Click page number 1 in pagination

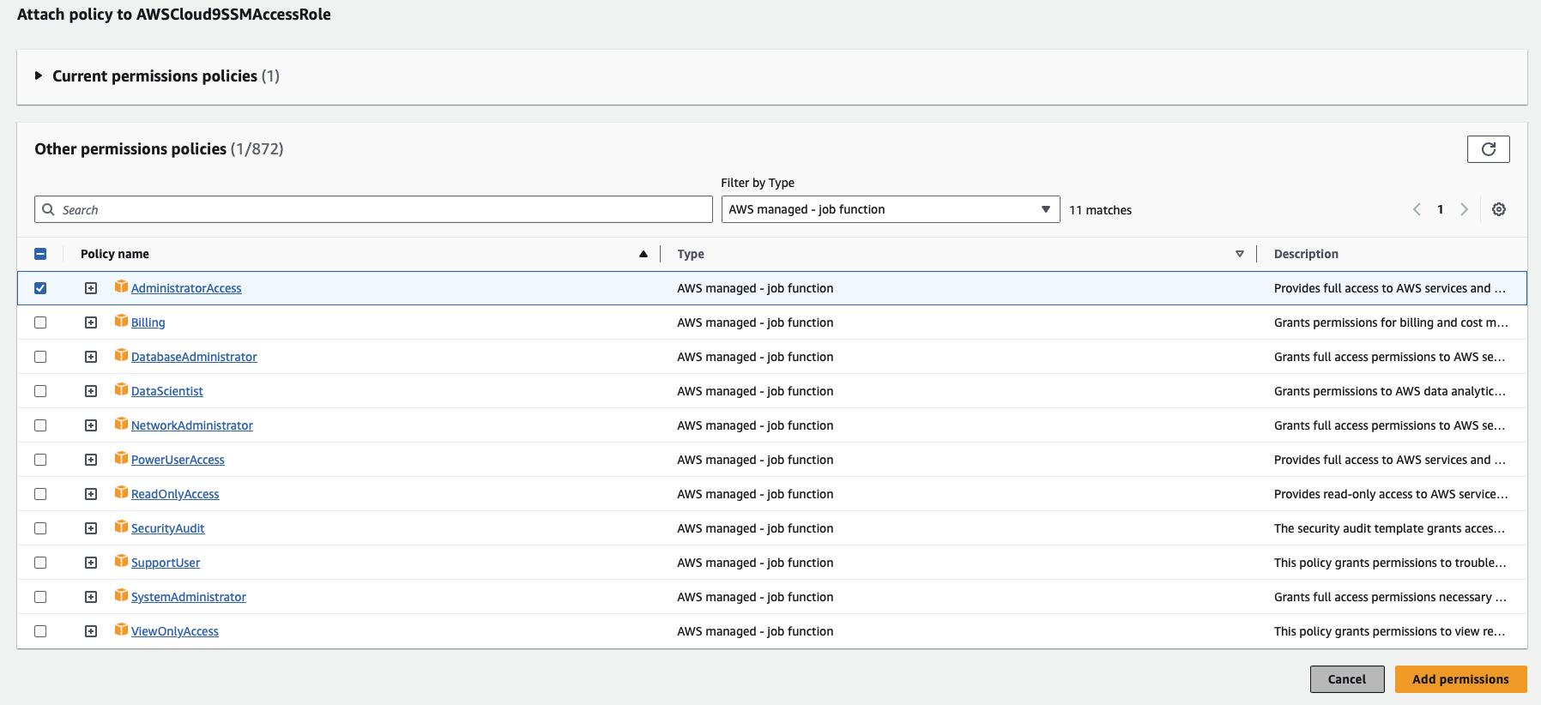pyautogui.click(x=1441, y=209)
